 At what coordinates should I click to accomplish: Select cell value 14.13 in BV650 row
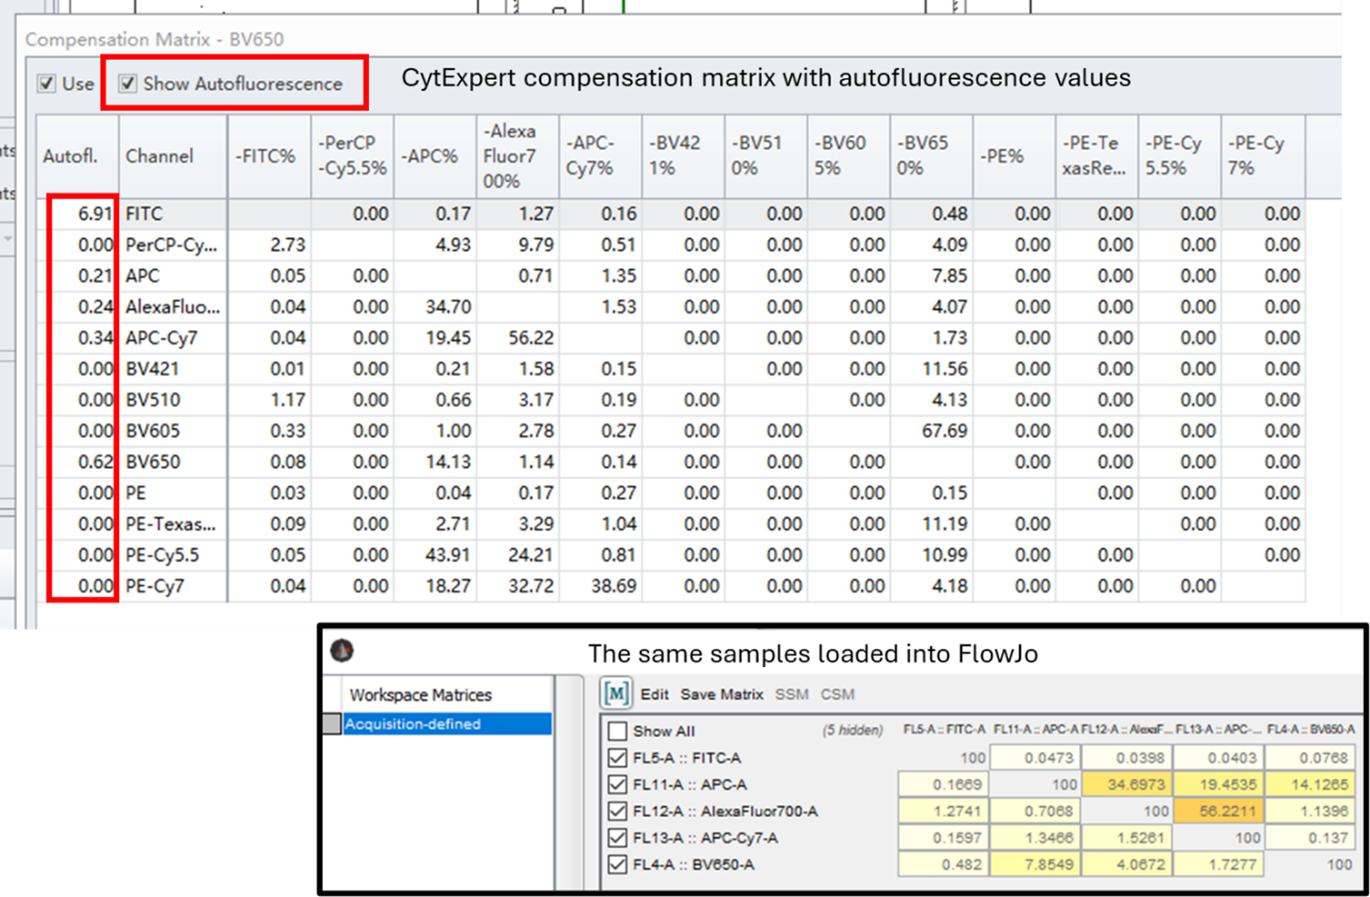click(448, 462)
